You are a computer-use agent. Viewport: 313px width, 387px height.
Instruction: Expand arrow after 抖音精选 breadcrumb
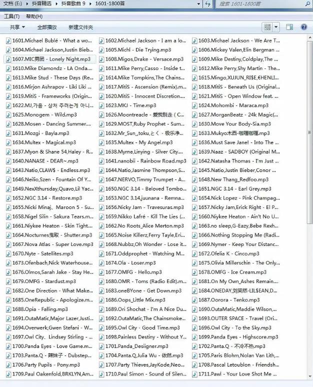56,4
